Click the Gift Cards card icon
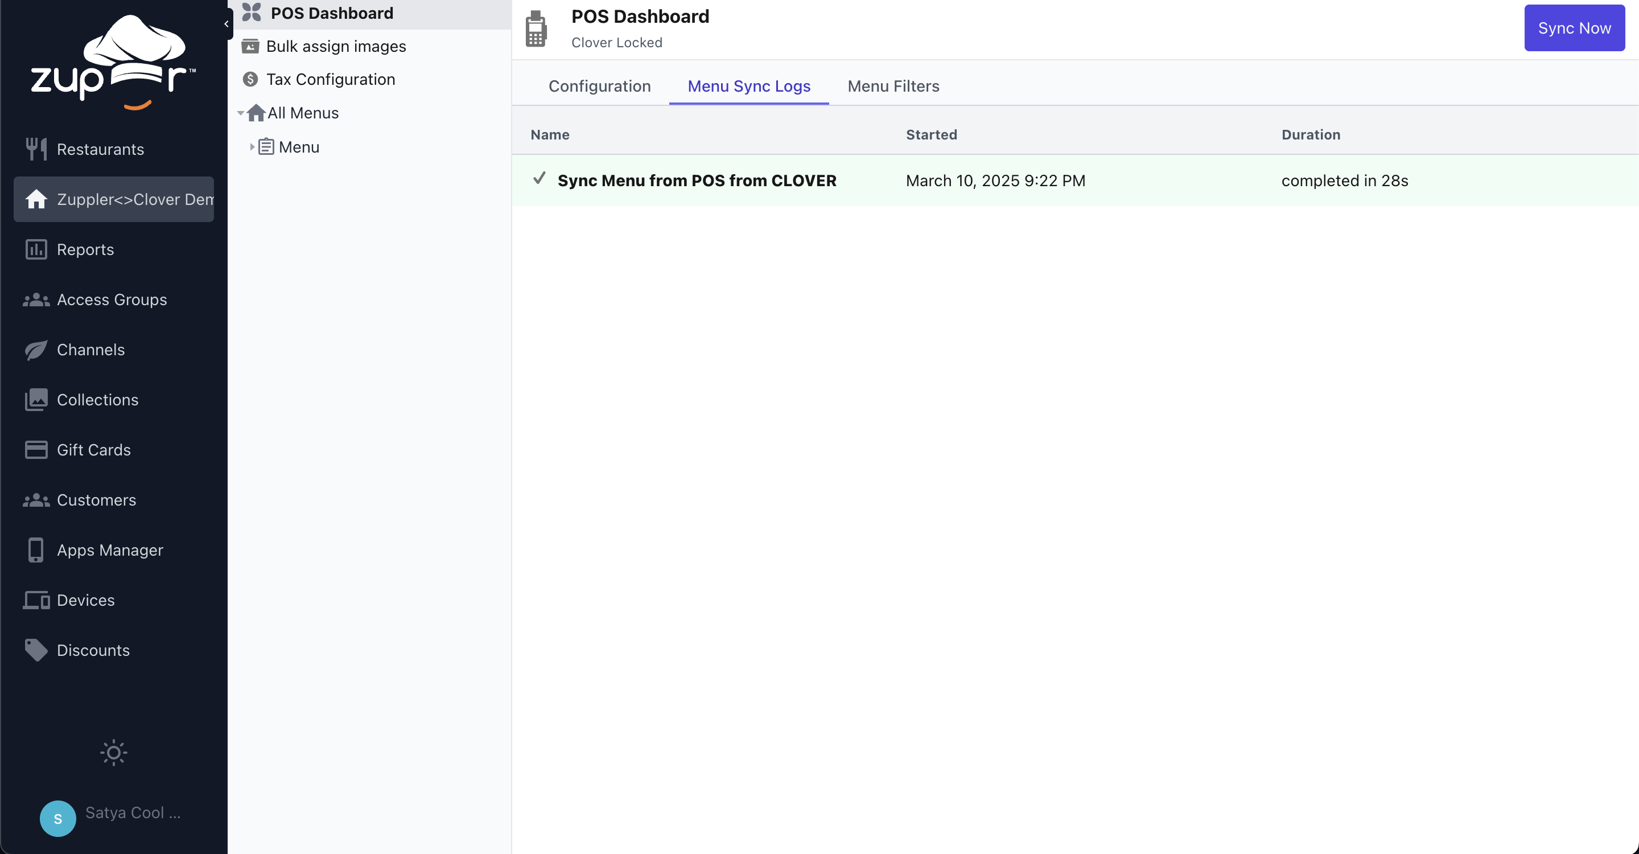Image resolution: width=1639 pixels, height=854 pixels. [36, 450]
